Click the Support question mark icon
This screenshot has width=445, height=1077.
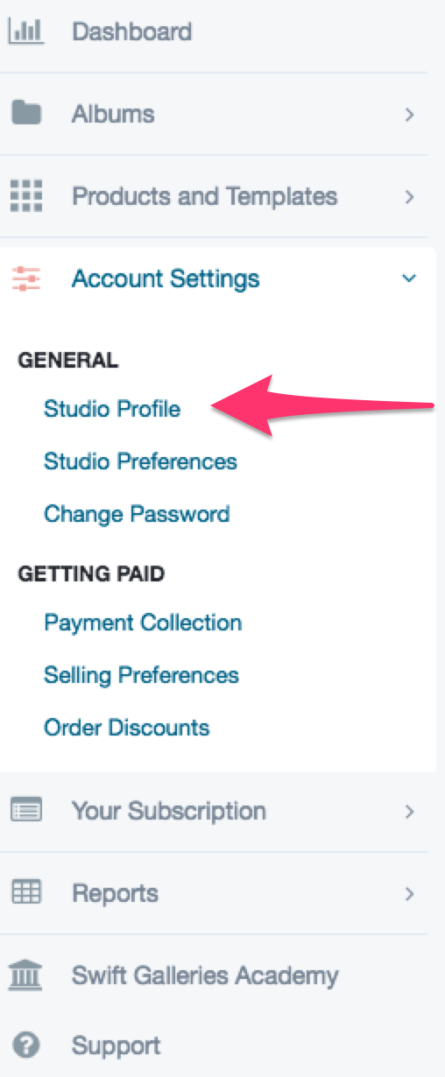point(26,1045)
